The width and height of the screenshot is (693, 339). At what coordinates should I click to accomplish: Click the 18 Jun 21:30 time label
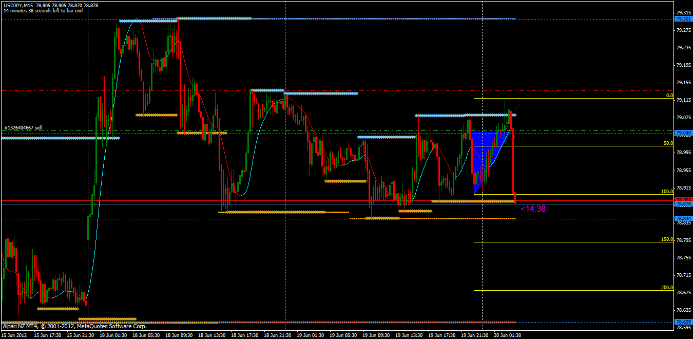pos(278,335)
